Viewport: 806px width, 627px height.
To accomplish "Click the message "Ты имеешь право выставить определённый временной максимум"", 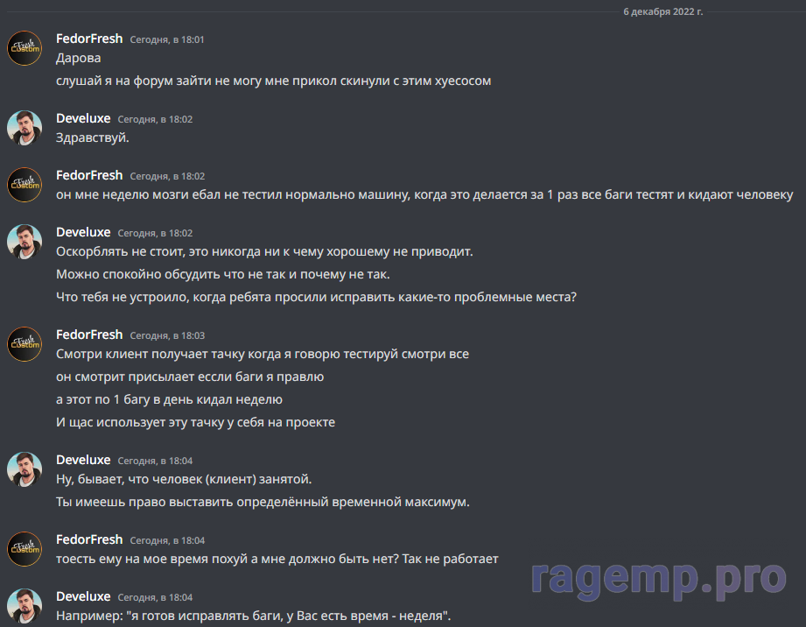I will tap(263, 502).
